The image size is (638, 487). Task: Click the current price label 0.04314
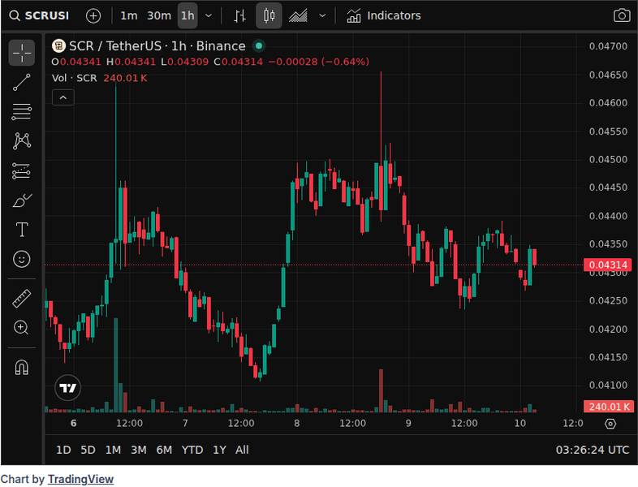(x=608, y=265)
